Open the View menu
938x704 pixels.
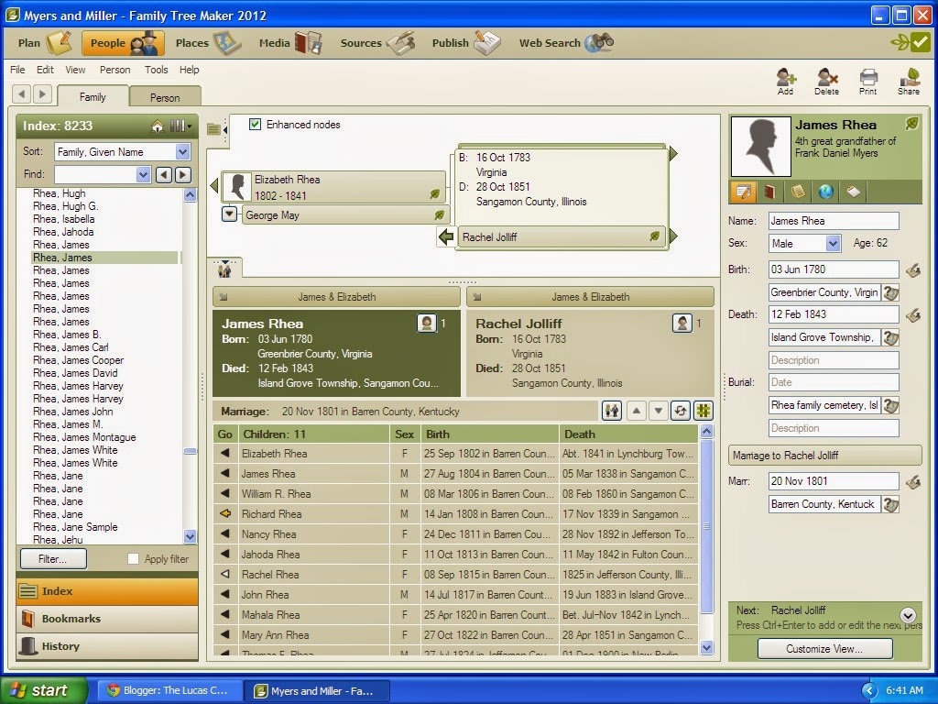pos(75,70)
